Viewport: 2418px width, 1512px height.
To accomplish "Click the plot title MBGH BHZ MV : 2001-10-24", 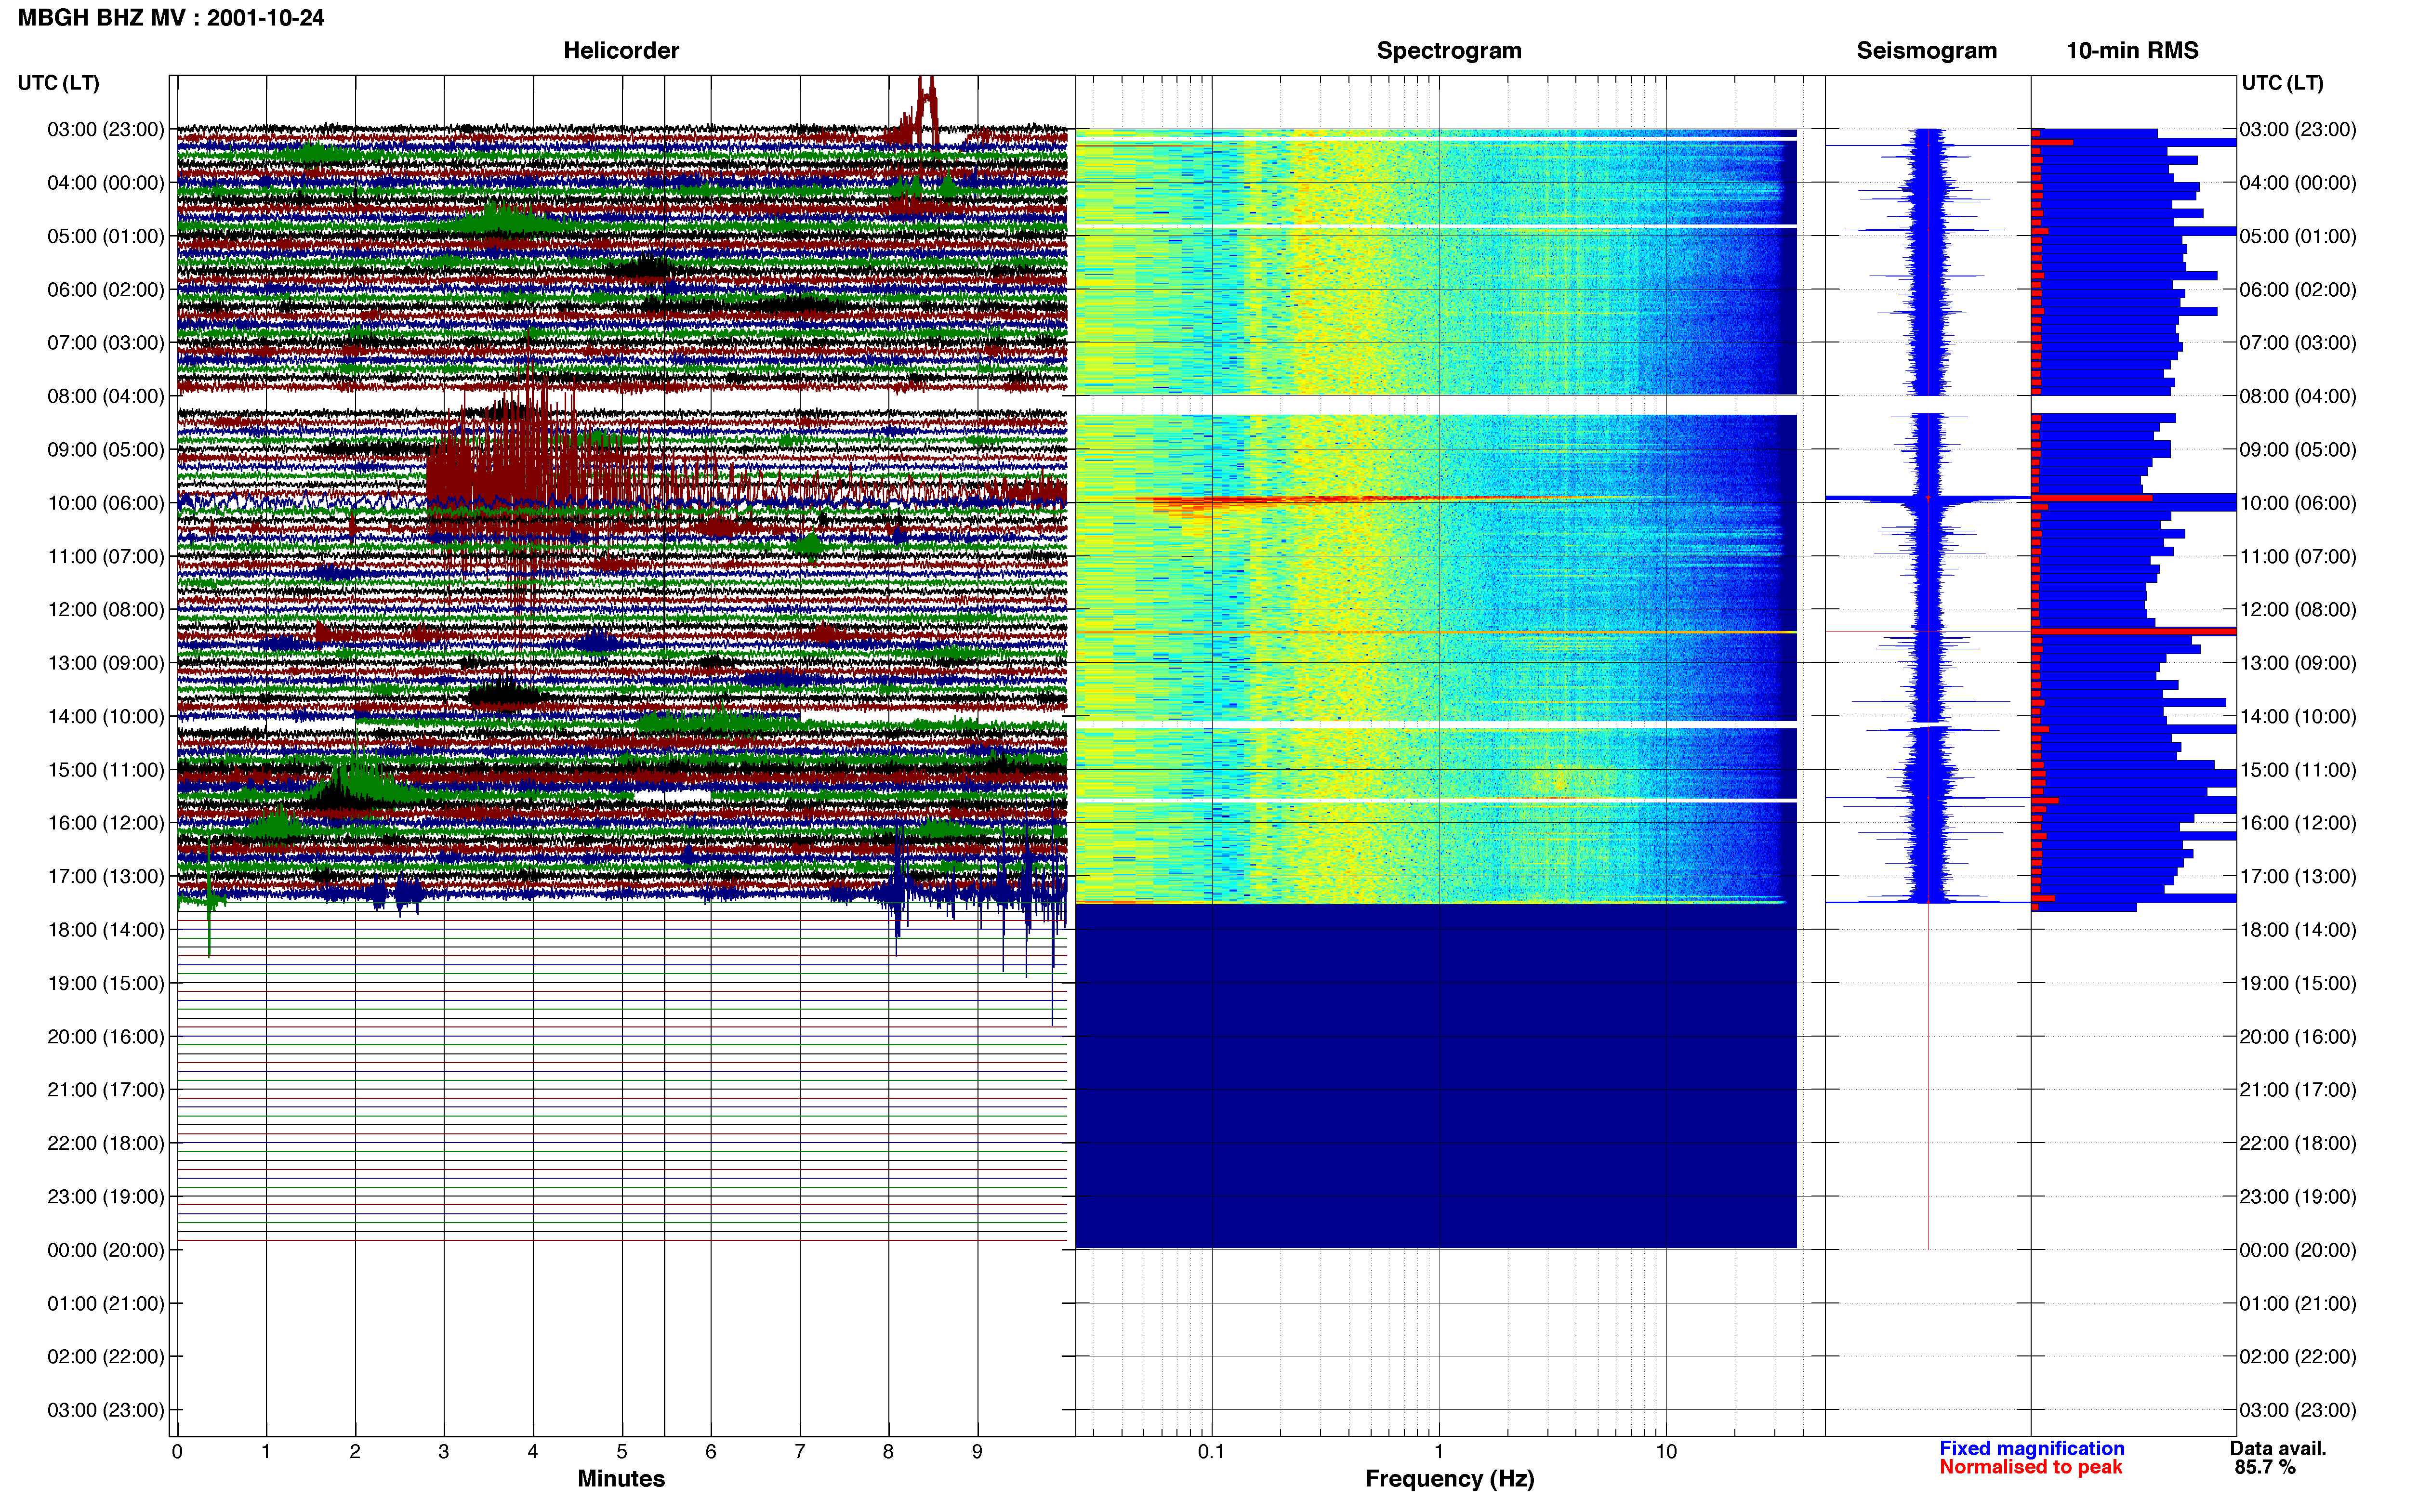I will point(171,18).
